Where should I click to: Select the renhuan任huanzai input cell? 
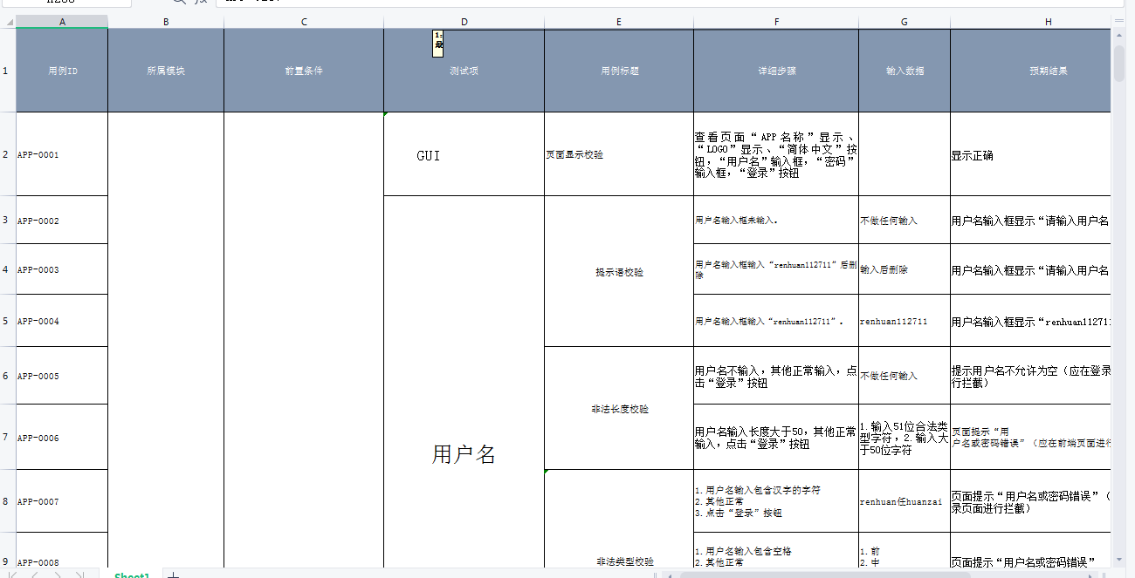(905, 501)
